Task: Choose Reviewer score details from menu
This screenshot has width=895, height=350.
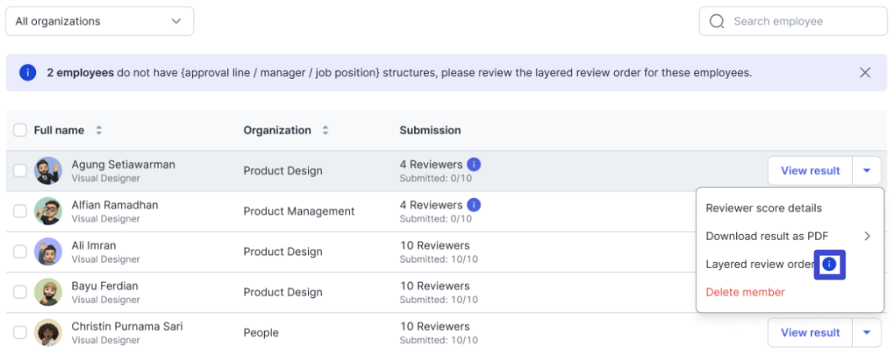Action: 764,208
